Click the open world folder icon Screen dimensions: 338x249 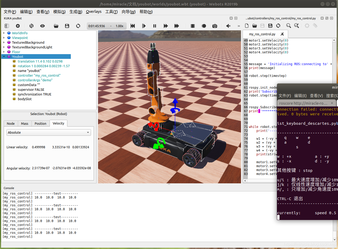tap(56, 26)
